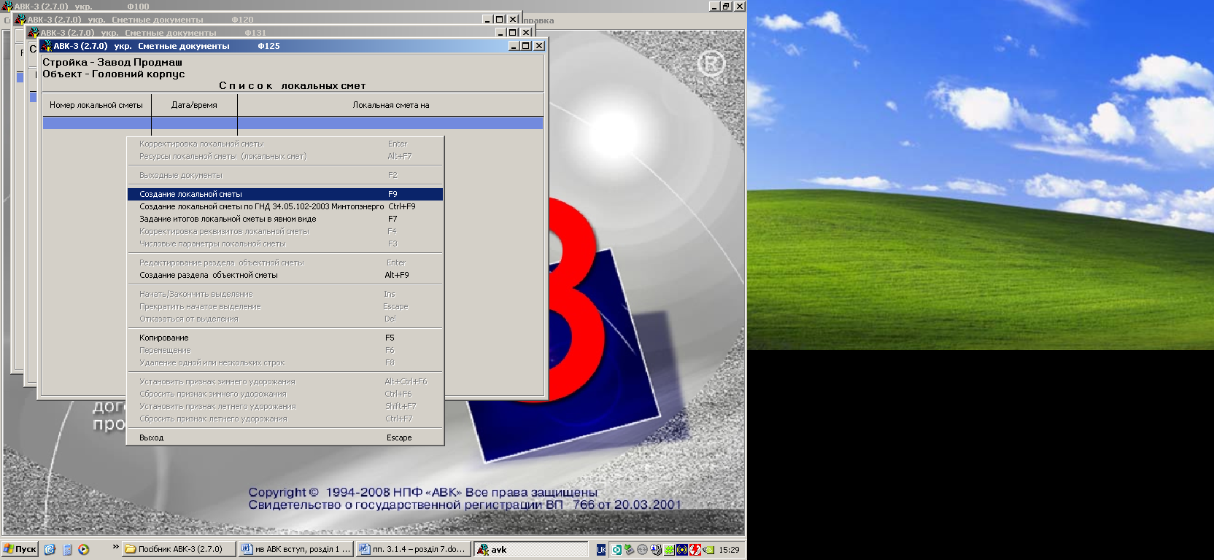The height and width of the screenshot is (560, 1214).
Task: Close the Ф125 estimates list window
Action: coord(539,46)
